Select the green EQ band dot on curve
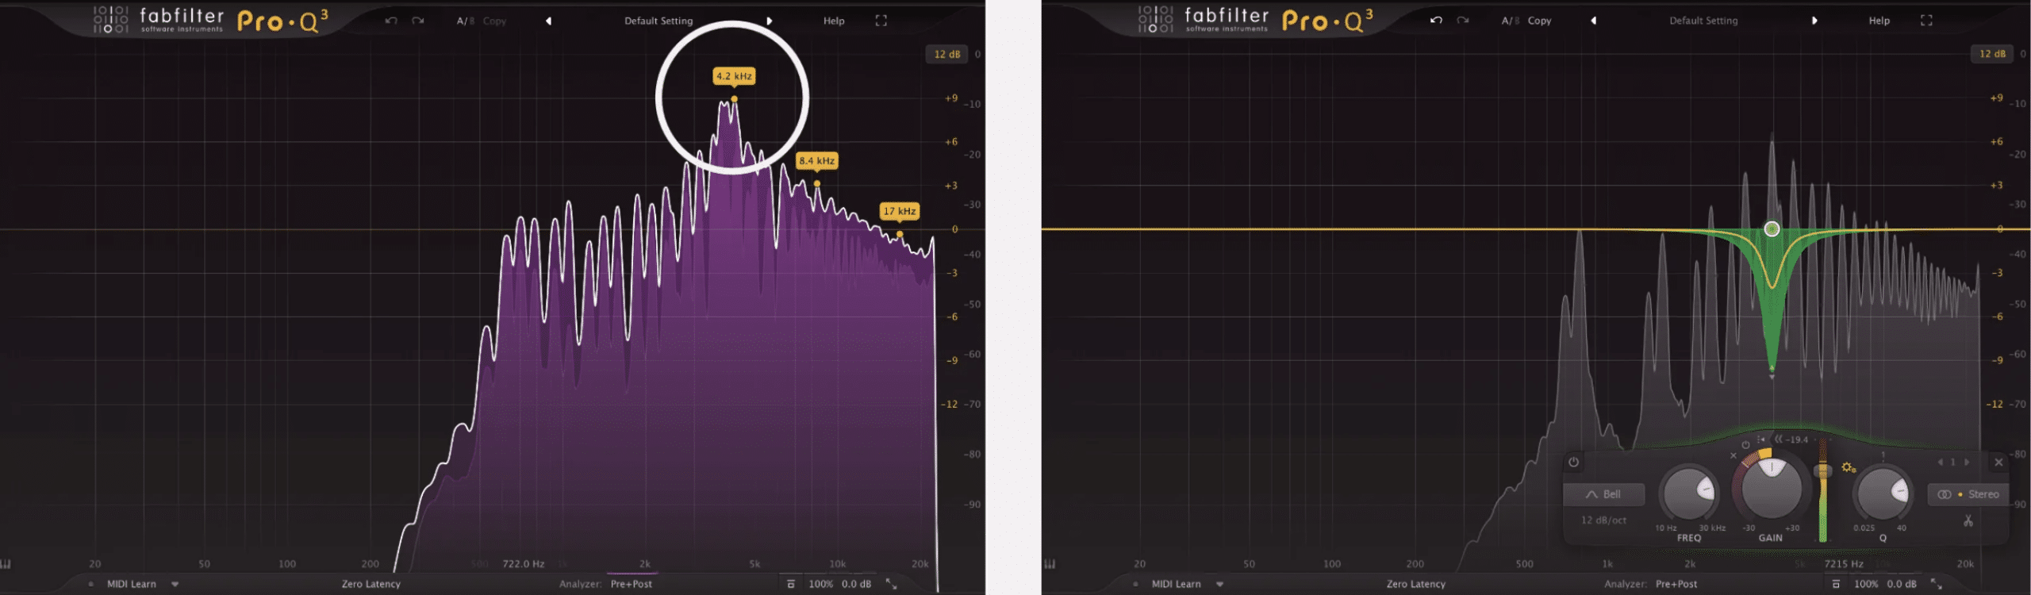 1772,228
